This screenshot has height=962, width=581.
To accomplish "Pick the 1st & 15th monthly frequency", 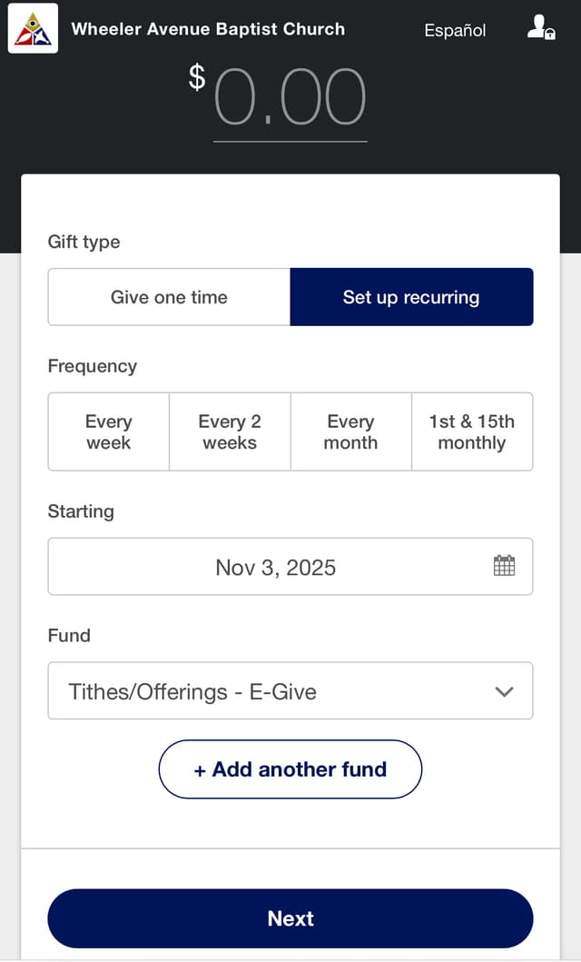I will tap(472, 431).
